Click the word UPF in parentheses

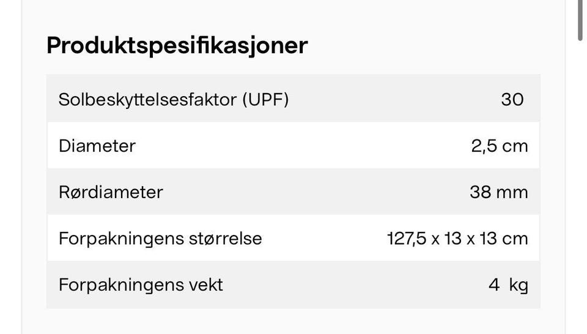coord(265,100)
